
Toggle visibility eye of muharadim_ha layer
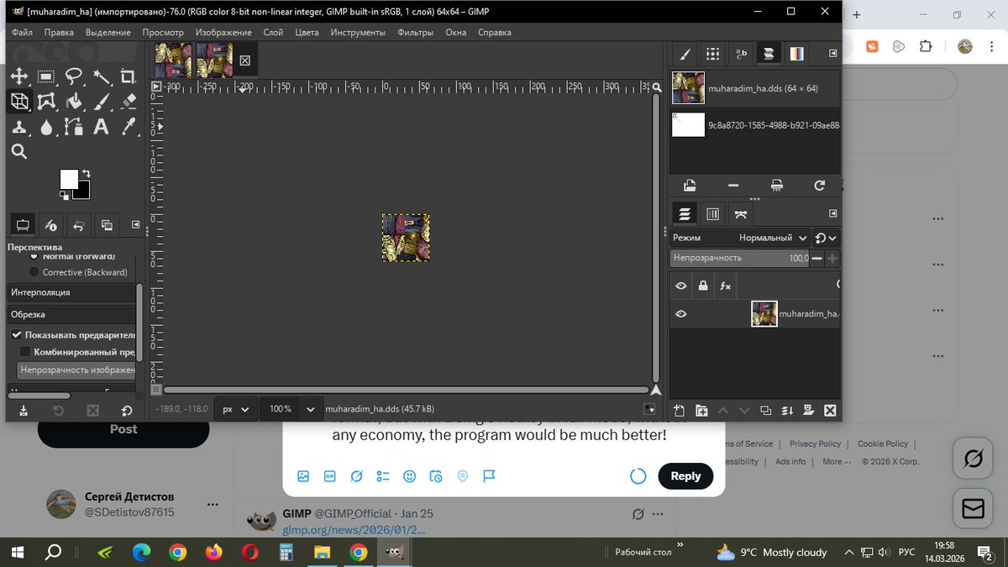point(681,314)
